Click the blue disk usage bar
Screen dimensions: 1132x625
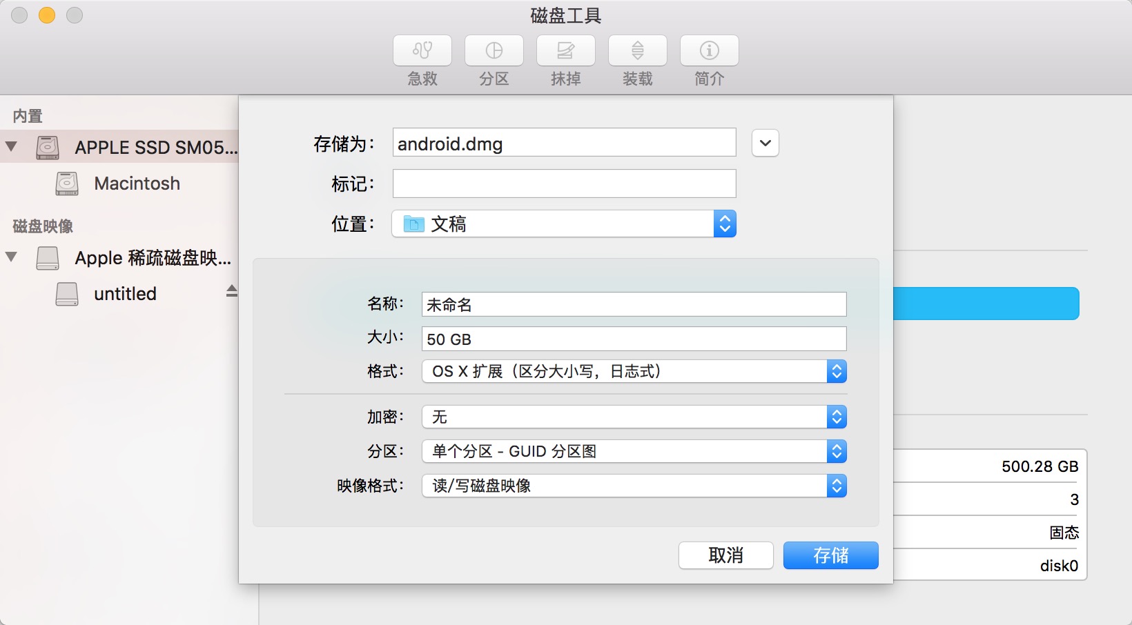point(986,304)
